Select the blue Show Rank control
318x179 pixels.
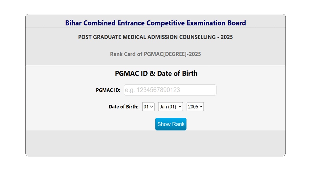(171, 124)
